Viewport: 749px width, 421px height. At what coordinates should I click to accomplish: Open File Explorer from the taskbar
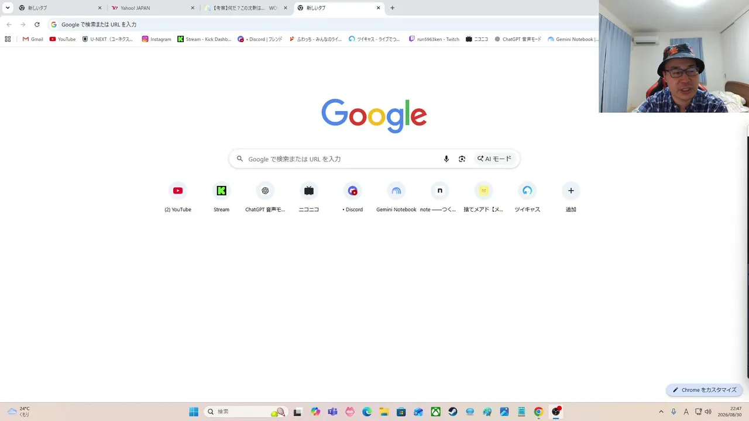384,412
